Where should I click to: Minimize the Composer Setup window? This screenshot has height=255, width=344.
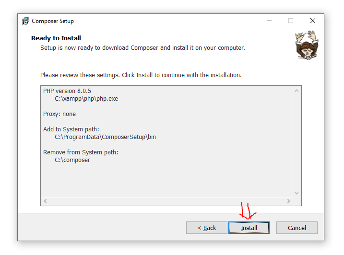[x=269, y=21]
